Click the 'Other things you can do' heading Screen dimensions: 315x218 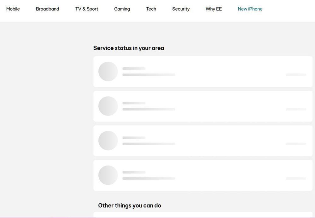coord(130,205)
